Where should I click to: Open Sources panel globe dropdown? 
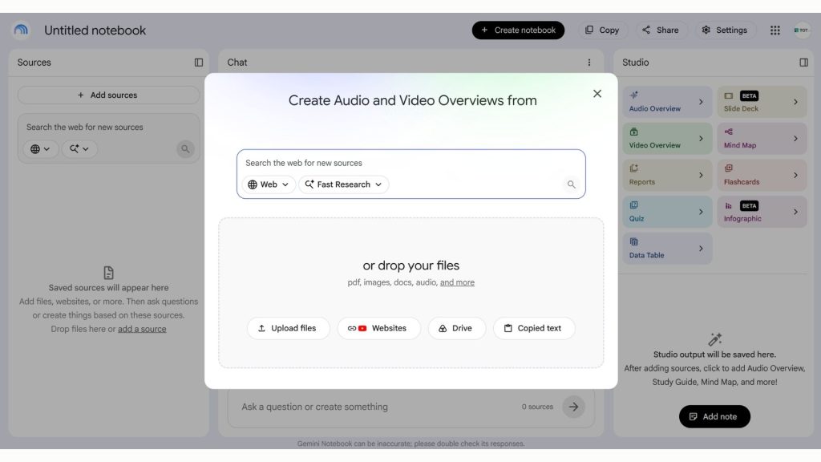click(40, 148)
